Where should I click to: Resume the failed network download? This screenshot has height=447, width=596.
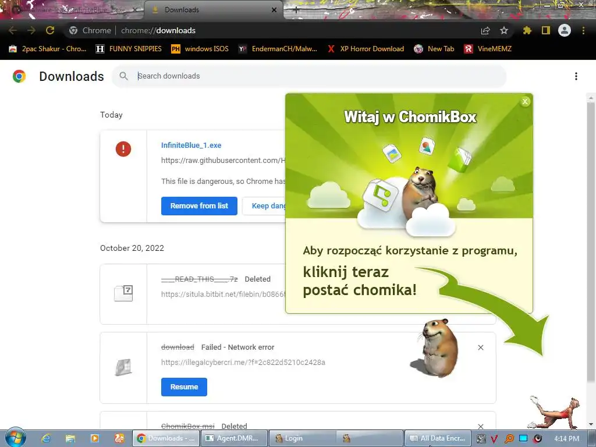[184, 386]
